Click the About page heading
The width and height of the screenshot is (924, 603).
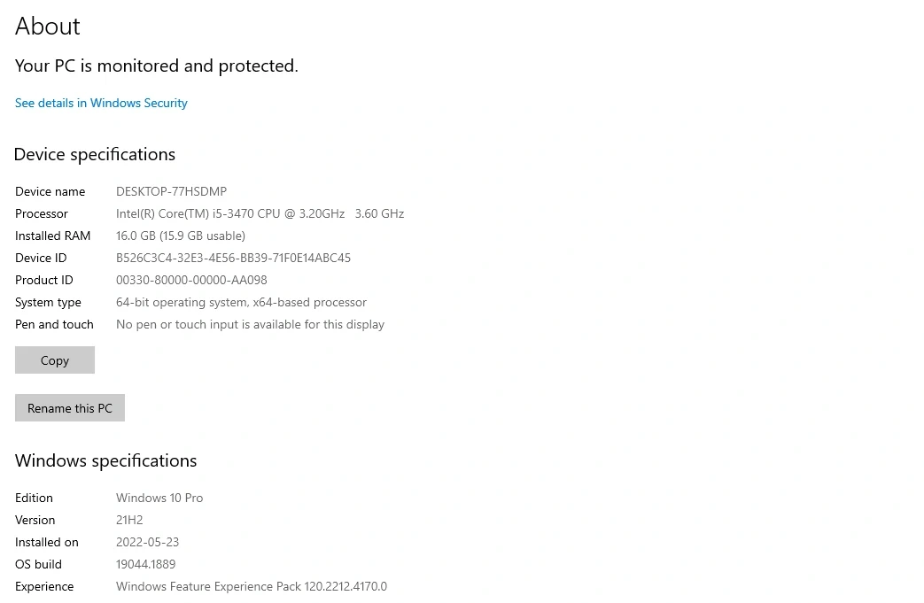point(48,27)
